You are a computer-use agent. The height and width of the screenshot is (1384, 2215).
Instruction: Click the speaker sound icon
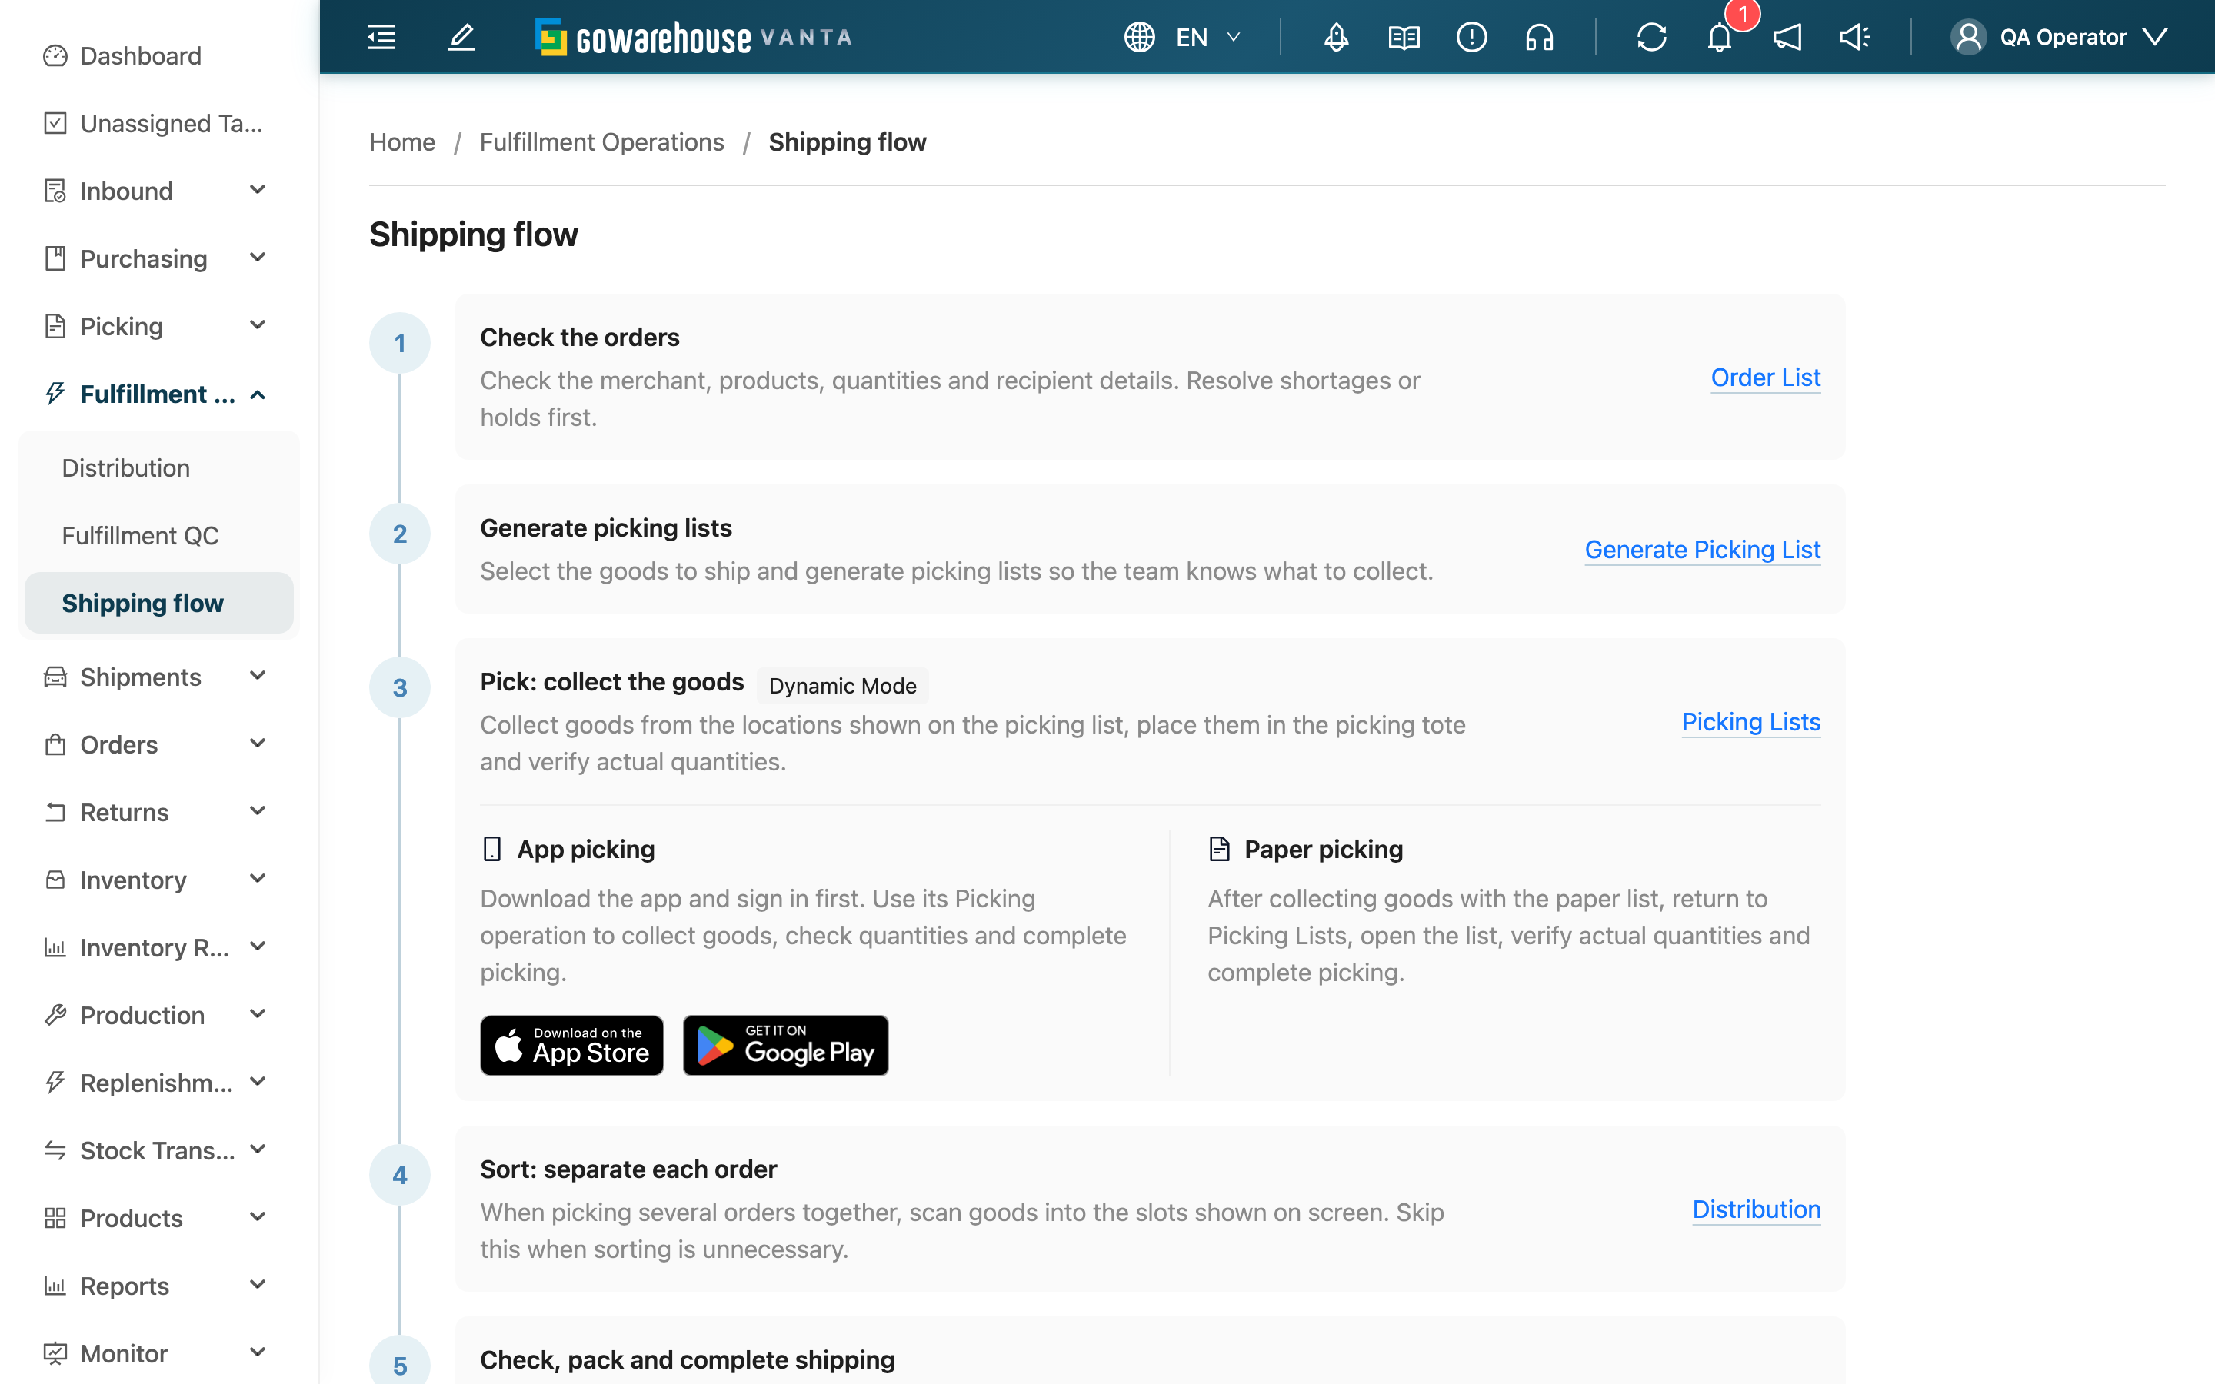1855,38
